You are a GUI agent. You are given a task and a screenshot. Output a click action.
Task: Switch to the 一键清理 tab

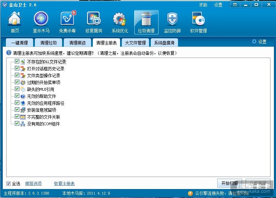19,42
